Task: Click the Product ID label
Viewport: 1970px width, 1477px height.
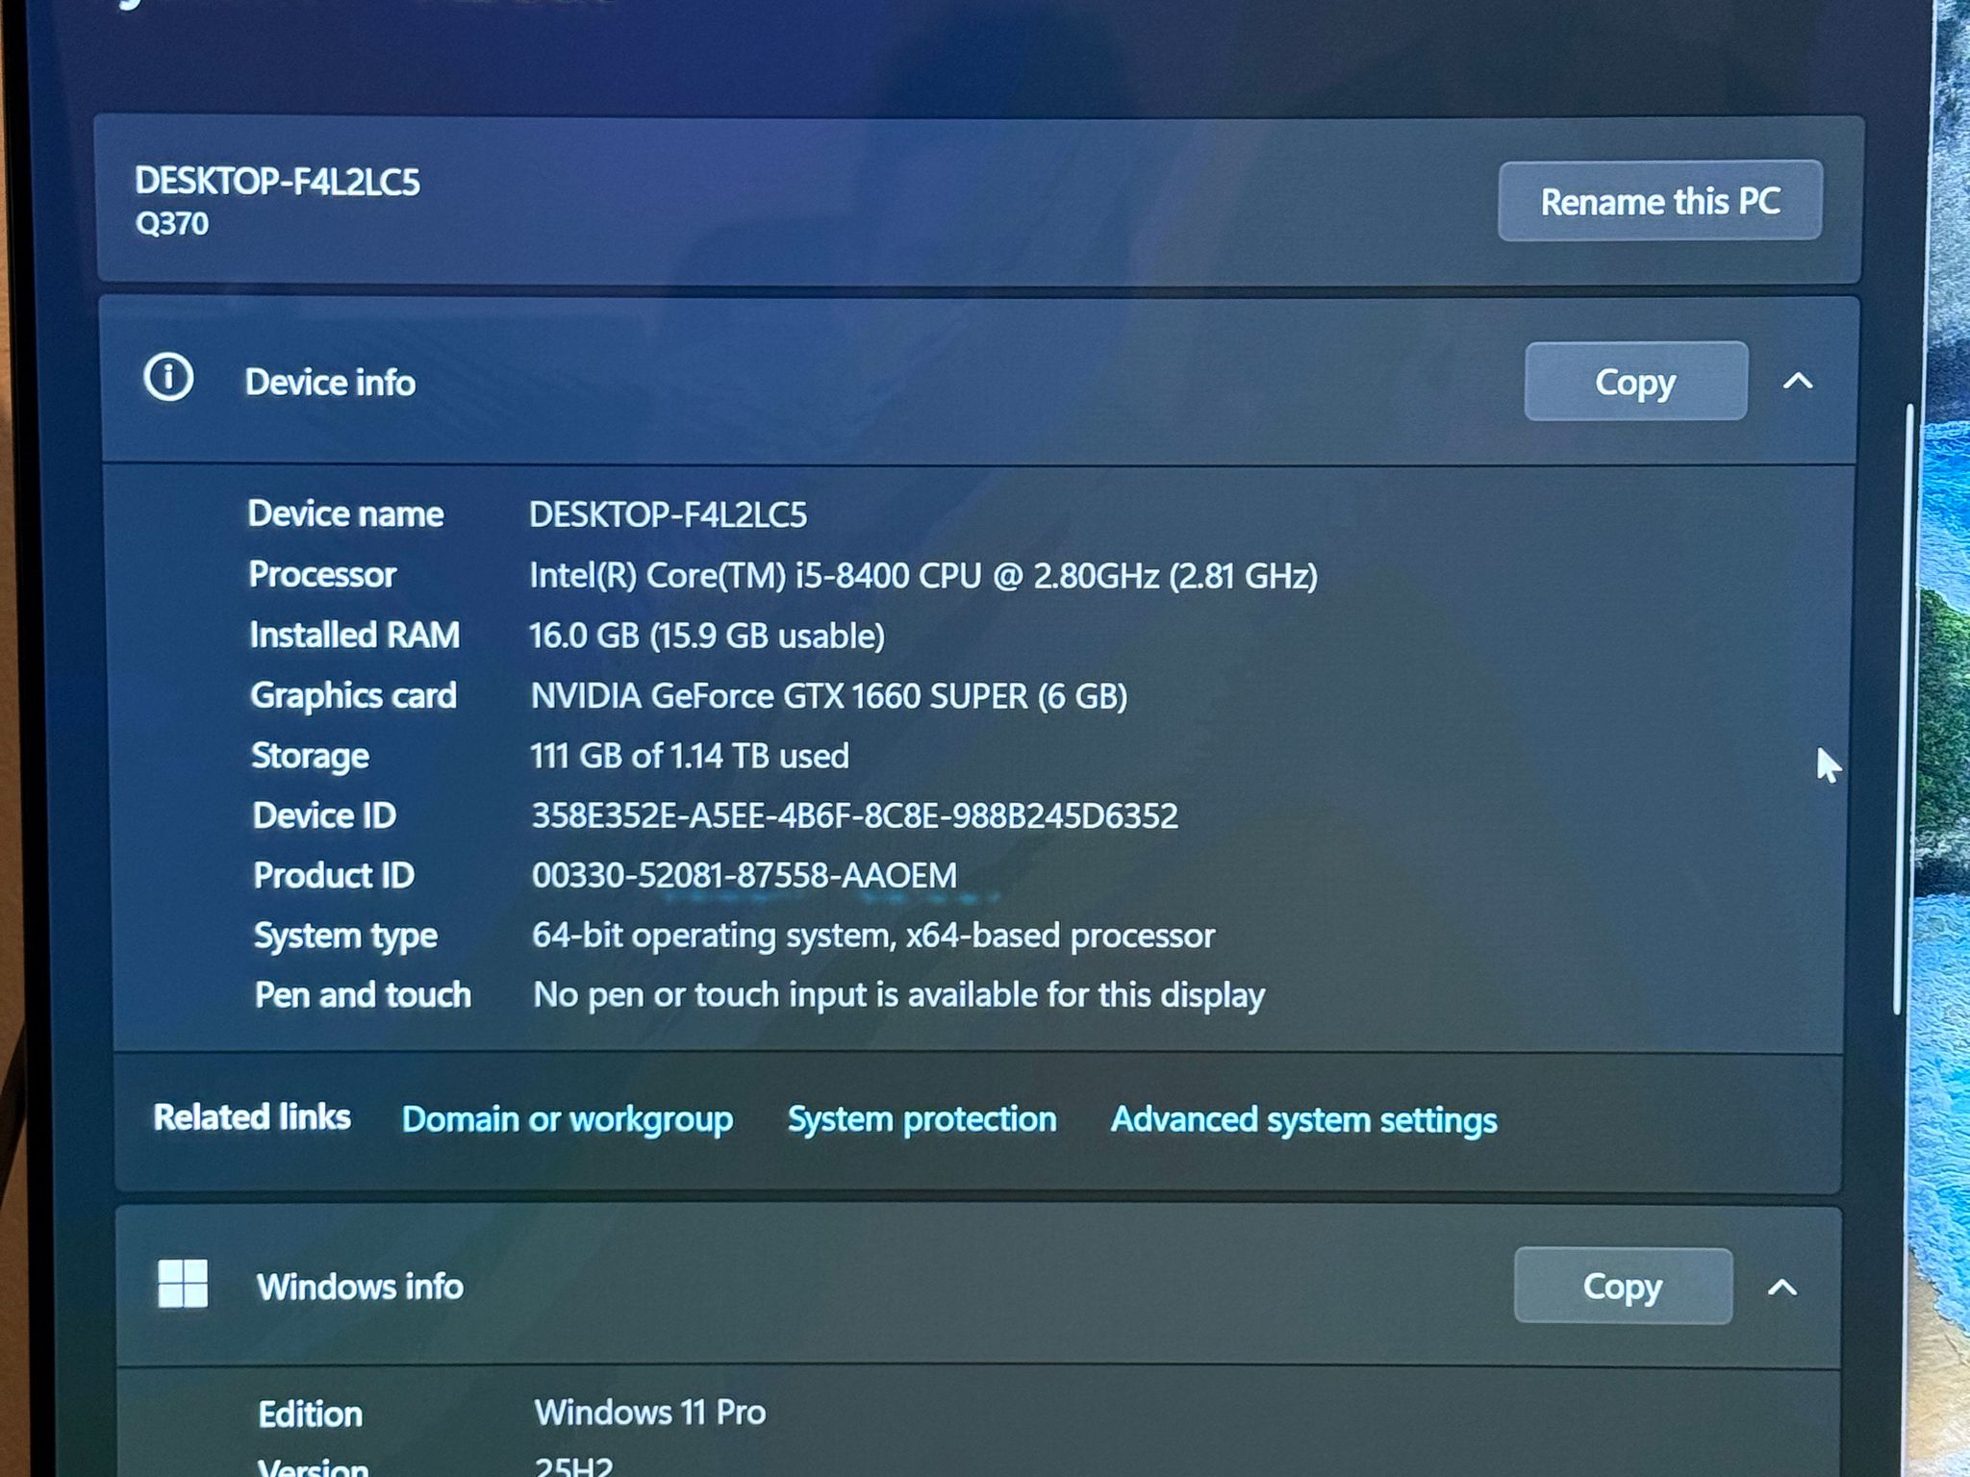Action: 333,876
